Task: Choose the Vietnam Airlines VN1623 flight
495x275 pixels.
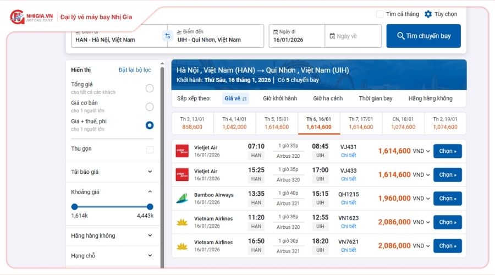Action: point(447,222)
